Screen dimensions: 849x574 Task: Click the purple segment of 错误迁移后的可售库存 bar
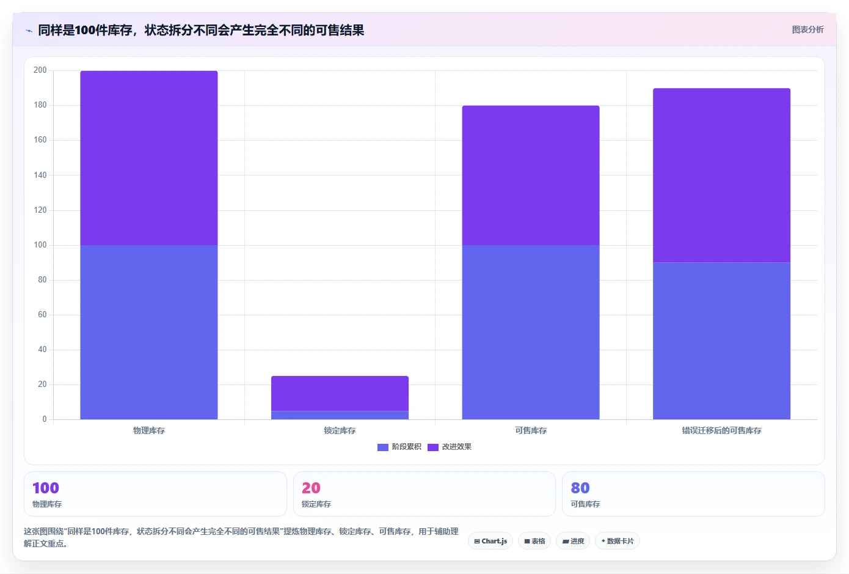[x=721, y=175]
